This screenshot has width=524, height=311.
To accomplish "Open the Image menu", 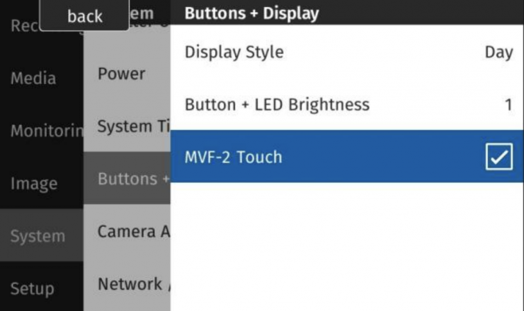I will click(x=34, y=184).
